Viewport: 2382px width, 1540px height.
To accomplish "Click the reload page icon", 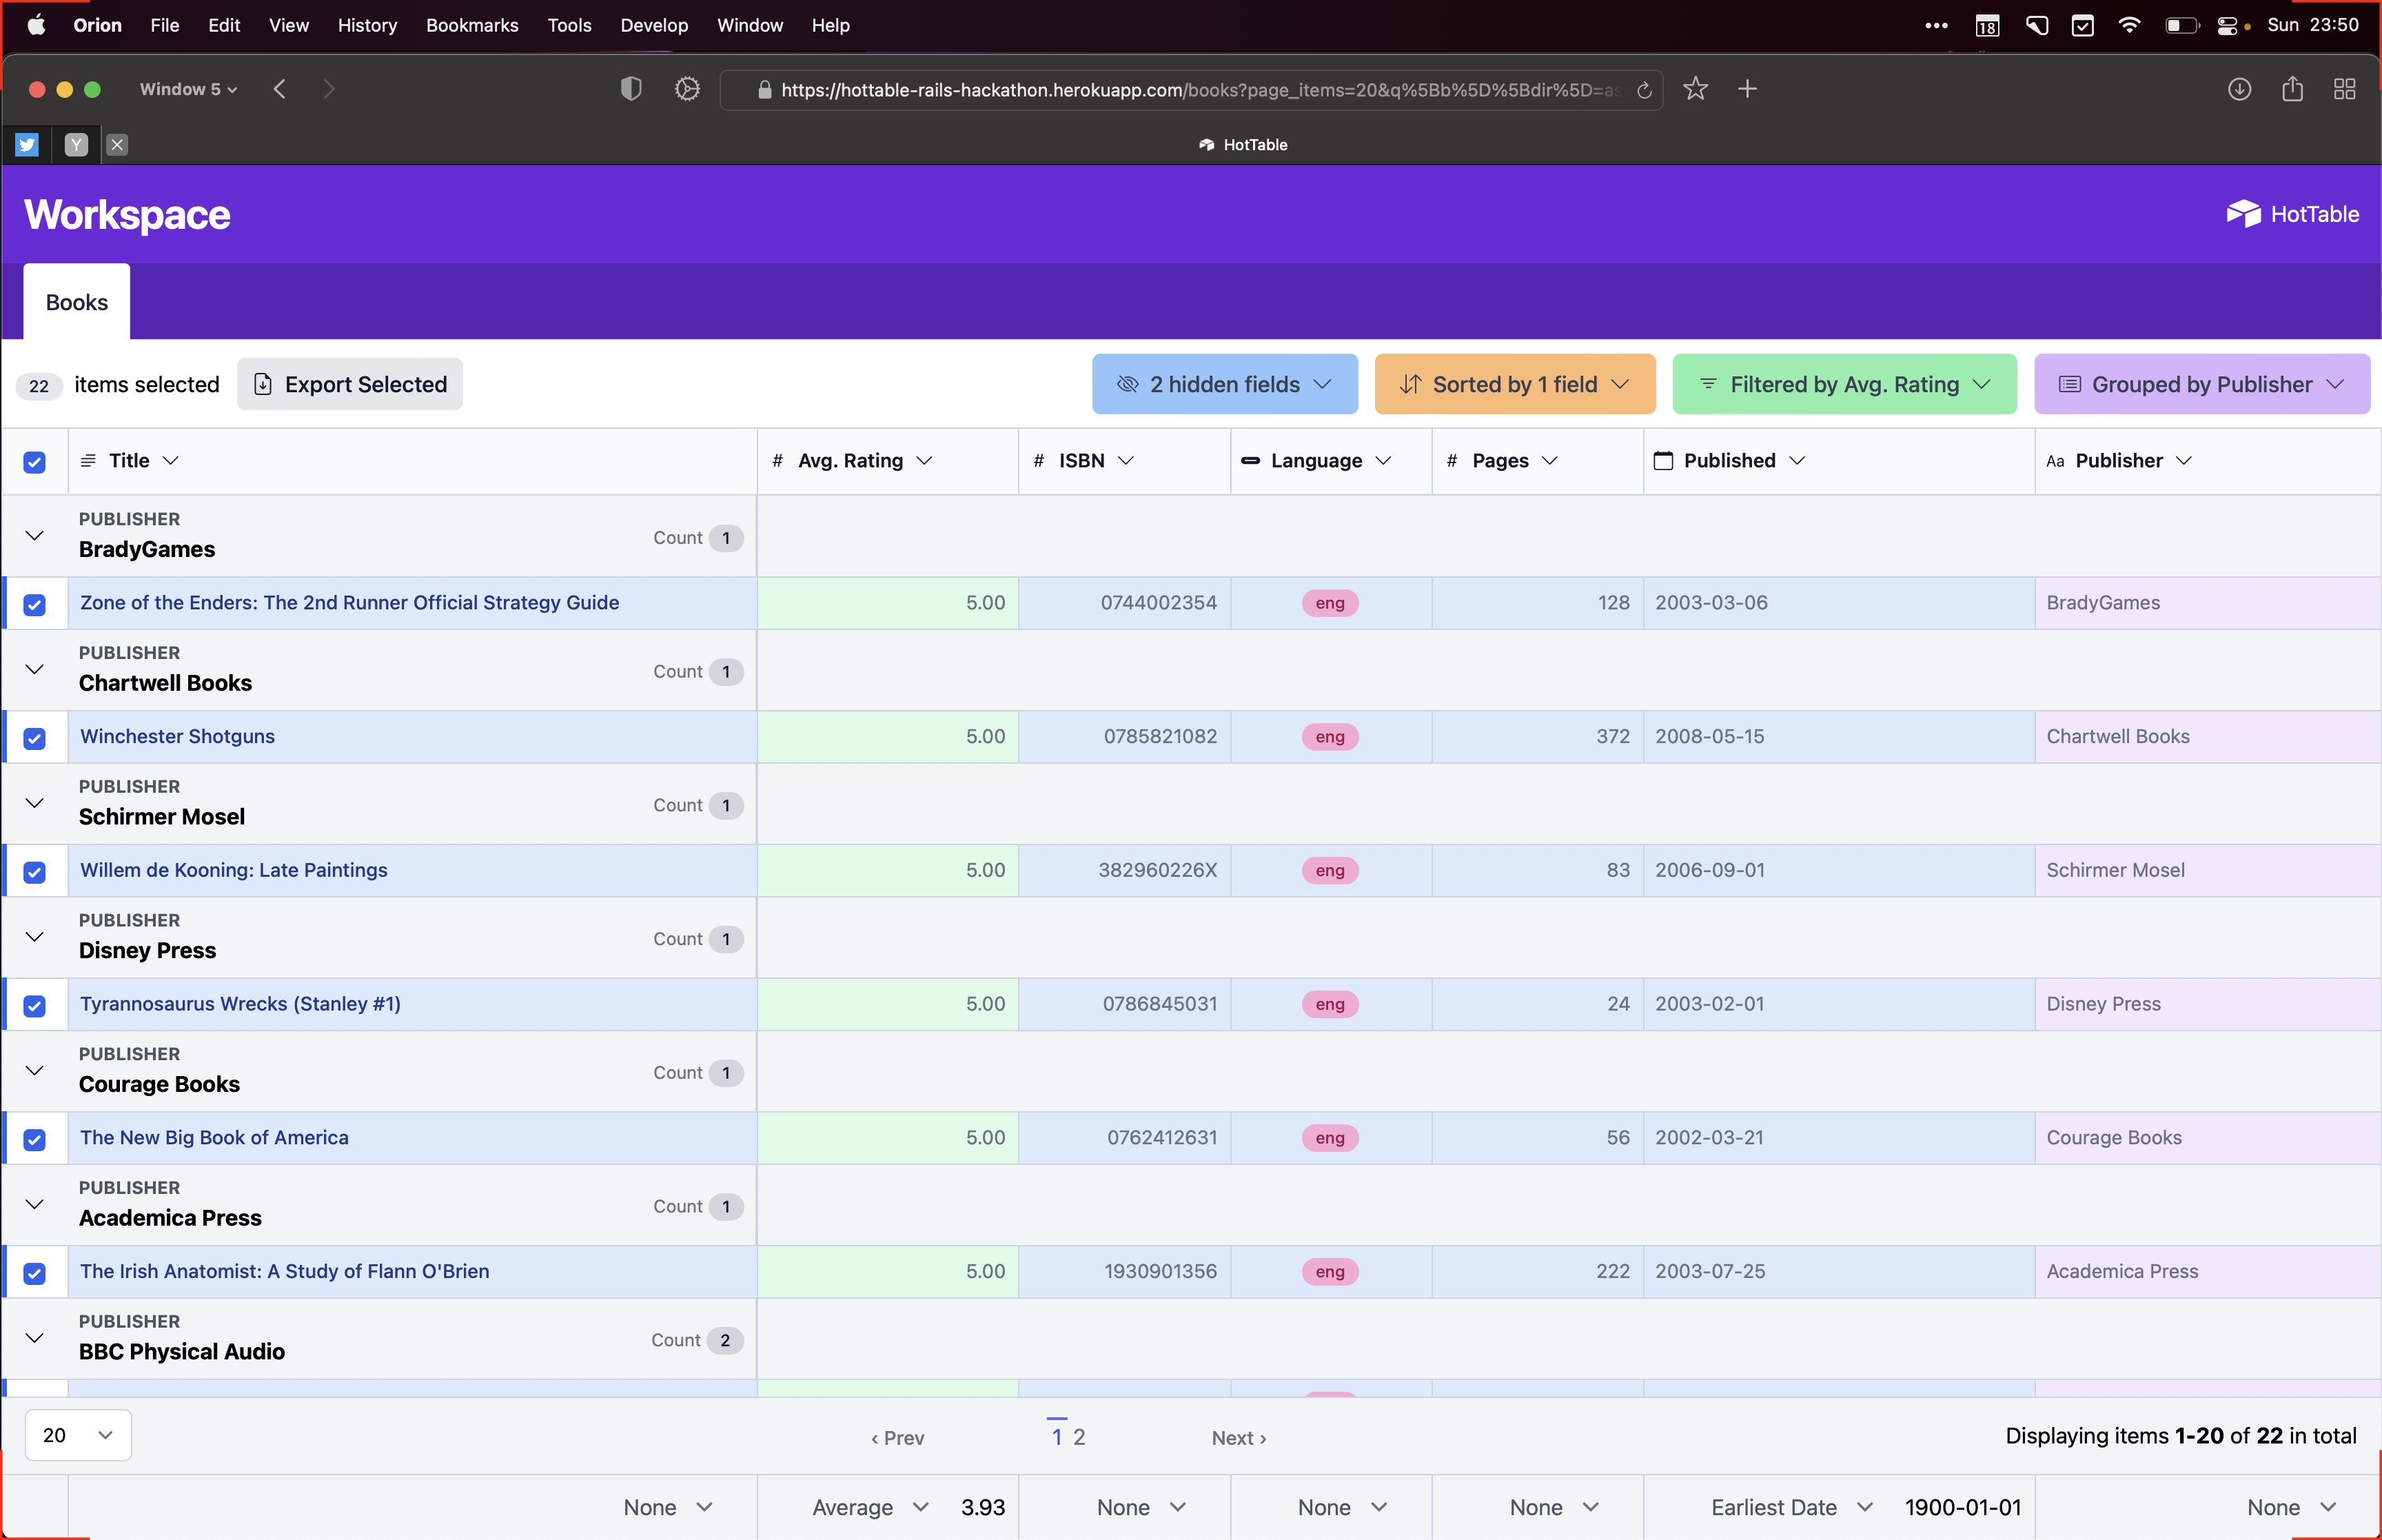I will 1645,90.
